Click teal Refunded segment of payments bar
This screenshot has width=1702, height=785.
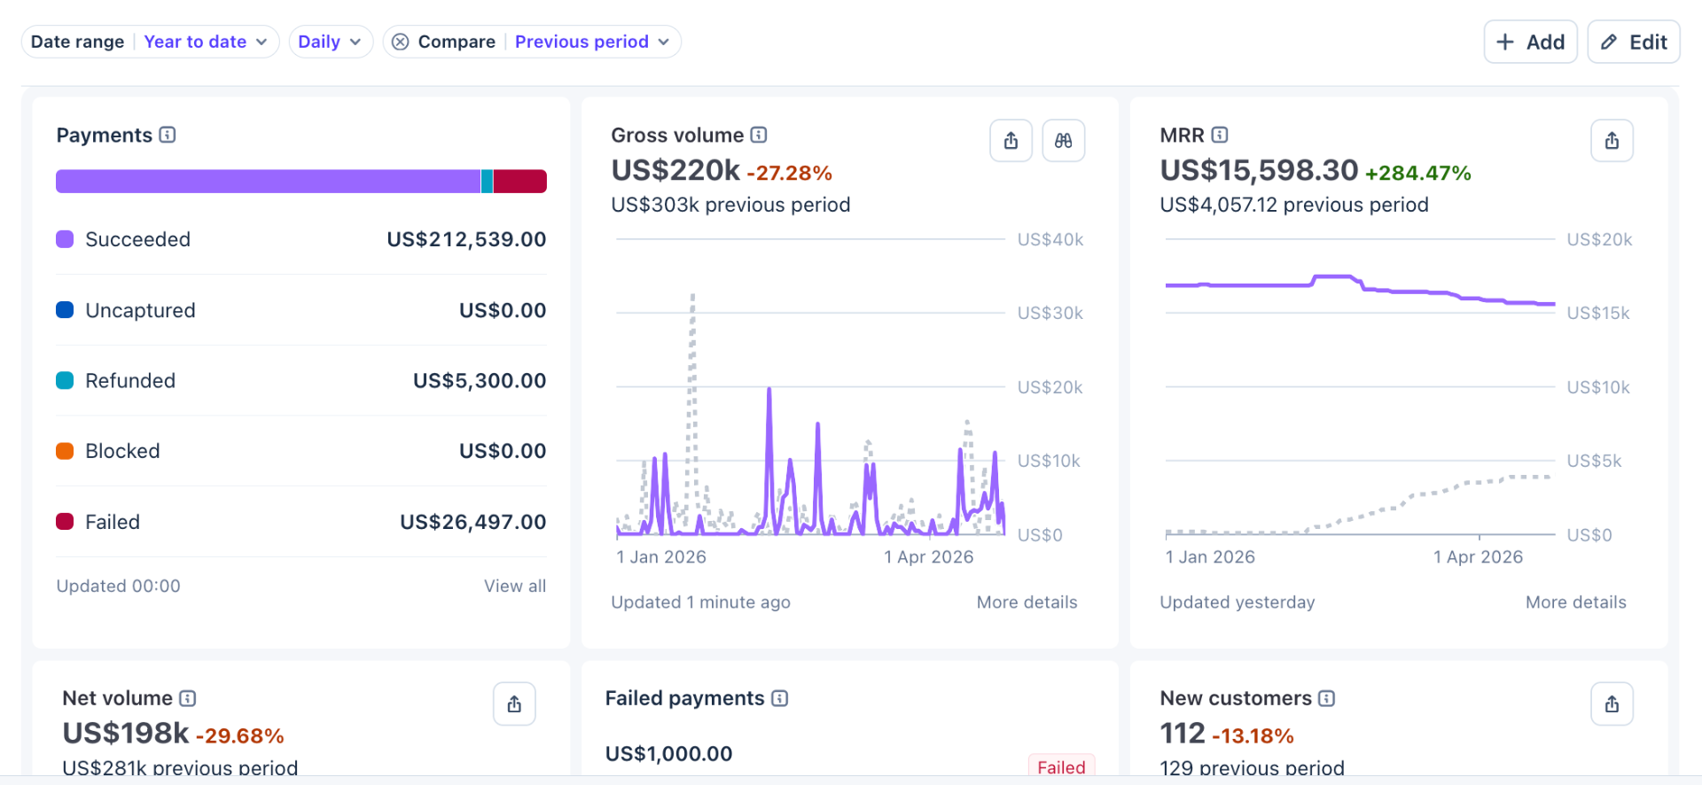pos(487,182)
